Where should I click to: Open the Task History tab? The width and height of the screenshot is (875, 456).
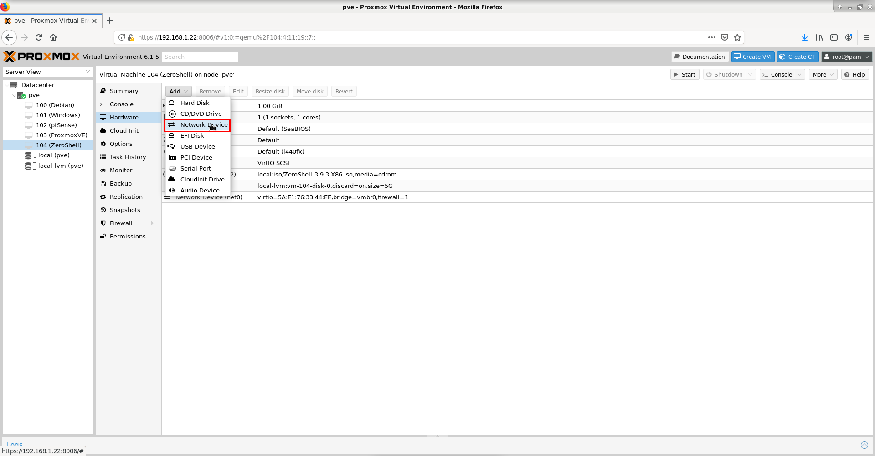click(129, 157)
